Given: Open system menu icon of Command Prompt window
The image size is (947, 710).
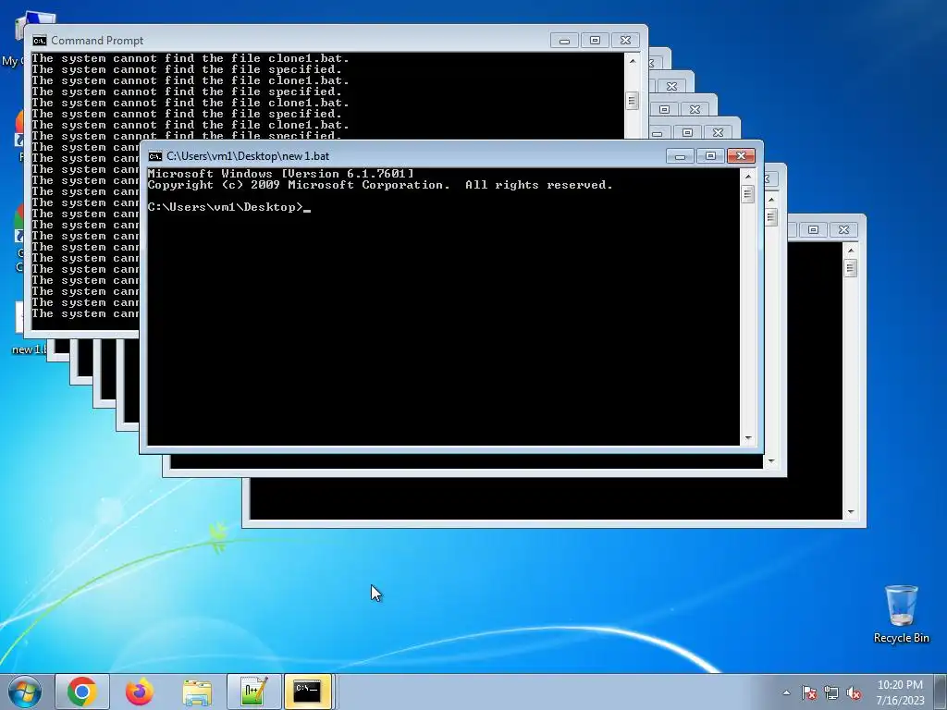Looking at the screenshot, I should (x=39, y=41).
